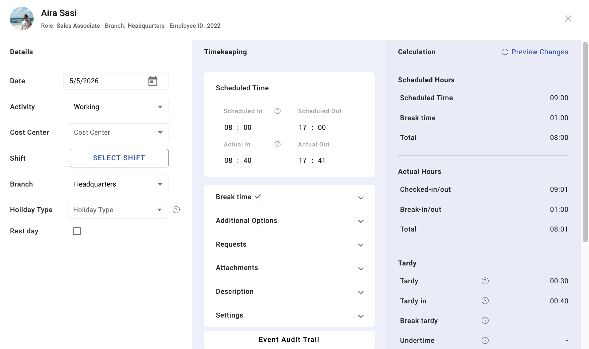Click the Actual In hour field

pyautogui.click(x=228, y=161)
